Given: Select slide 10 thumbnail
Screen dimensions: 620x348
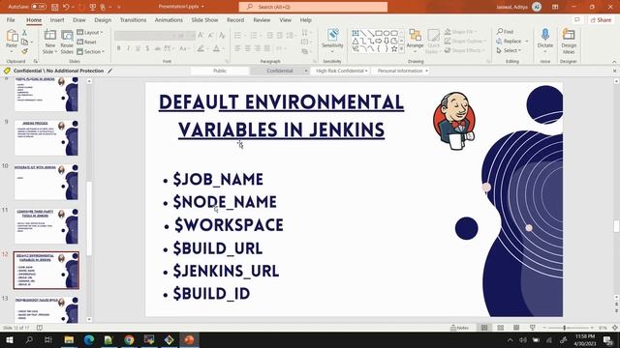Looking at the screenshot, I should coord(46,182).
